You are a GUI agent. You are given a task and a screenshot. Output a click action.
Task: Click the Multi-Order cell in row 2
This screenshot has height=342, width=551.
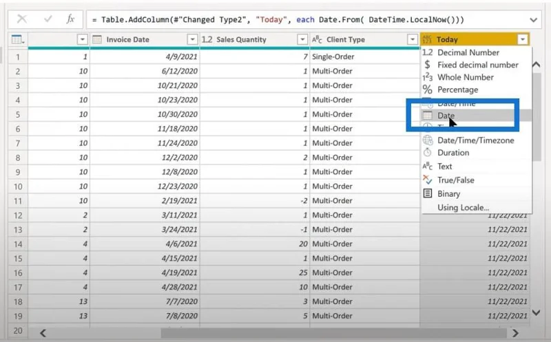pos(364,72)
